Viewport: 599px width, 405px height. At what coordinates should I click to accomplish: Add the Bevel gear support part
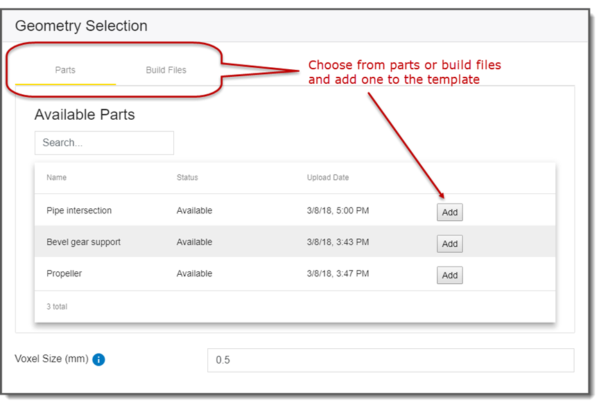(449, 244)
